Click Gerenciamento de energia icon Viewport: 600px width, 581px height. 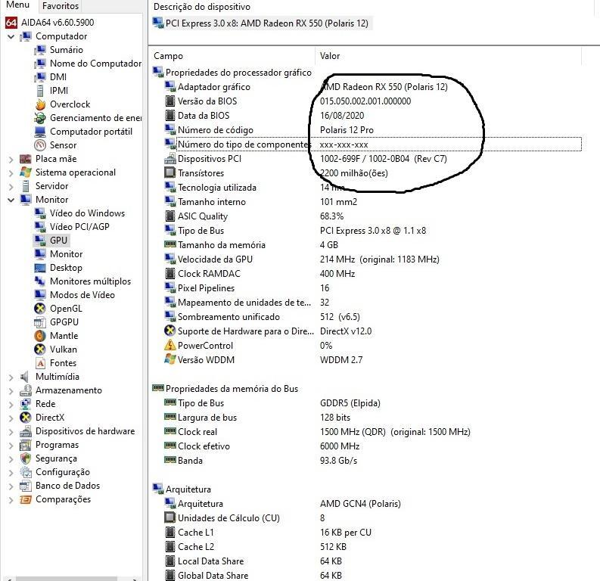(40, 118)
